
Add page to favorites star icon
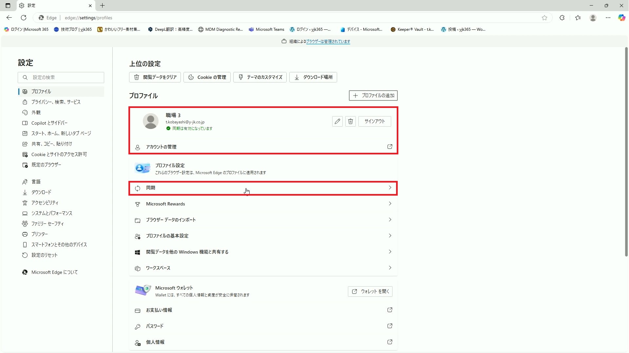544,18
